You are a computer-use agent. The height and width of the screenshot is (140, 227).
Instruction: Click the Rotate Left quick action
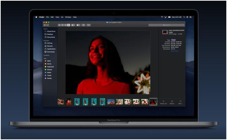coord(164,102)
